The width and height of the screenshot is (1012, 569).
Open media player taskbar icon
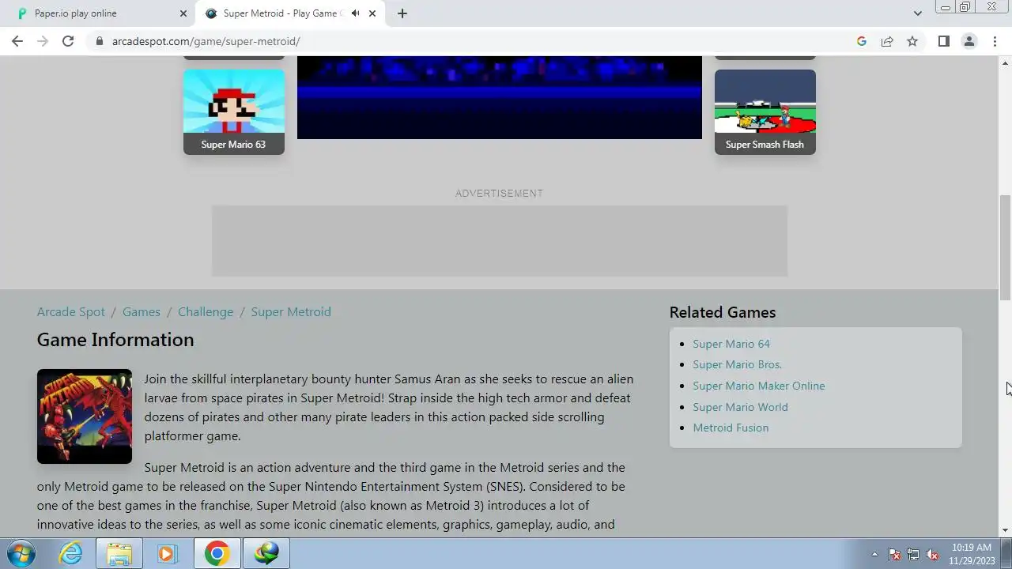tap(166, 553)
